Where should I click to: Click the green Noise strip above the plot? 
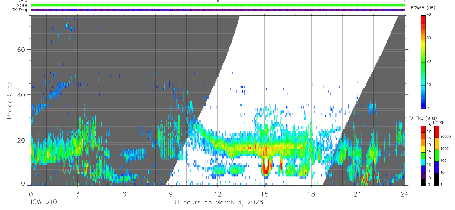click(x=218, y=5)
